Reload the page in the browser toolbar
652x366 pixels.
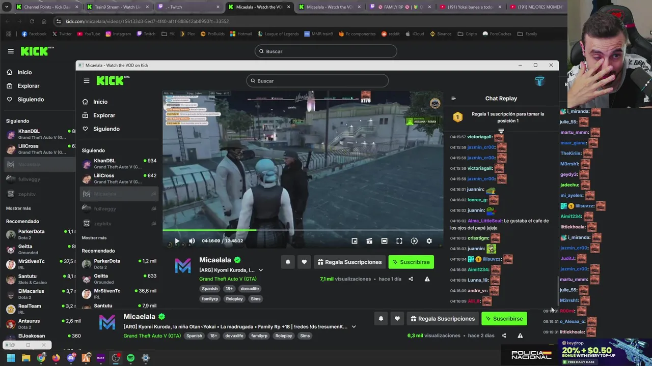click(32, 21)
